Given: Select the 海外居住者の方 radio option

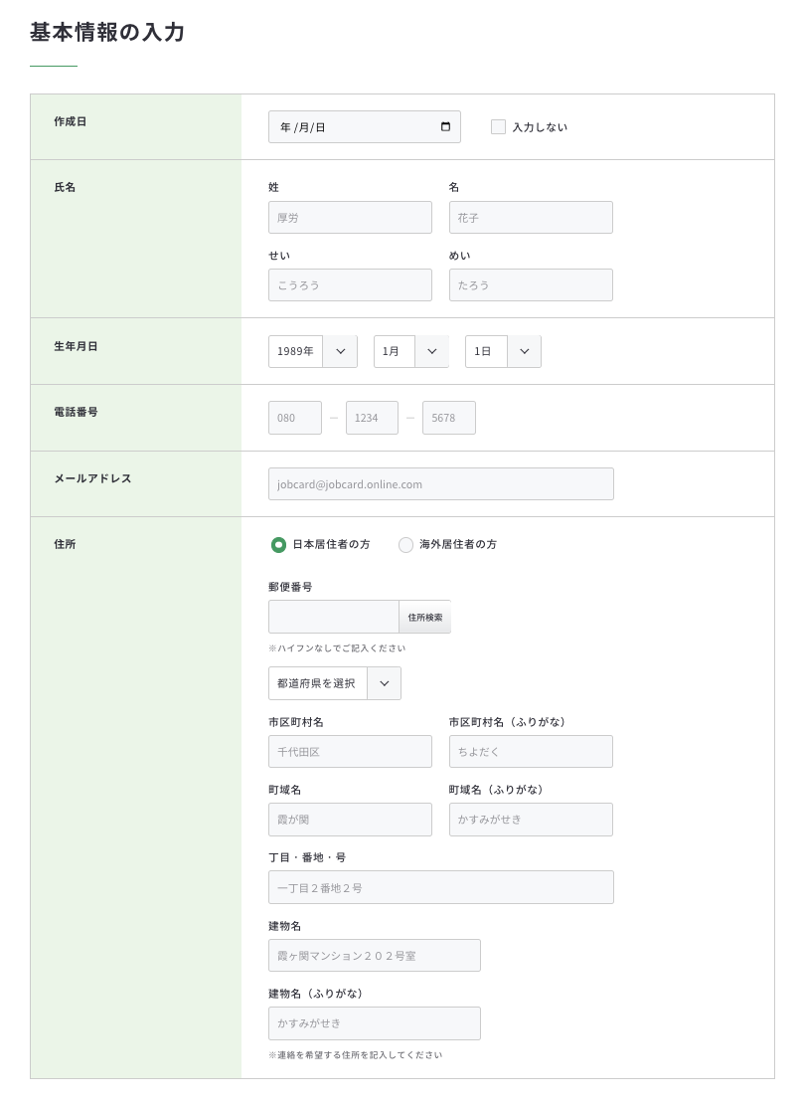Looking at the screenshot, I should click(405, 545).
